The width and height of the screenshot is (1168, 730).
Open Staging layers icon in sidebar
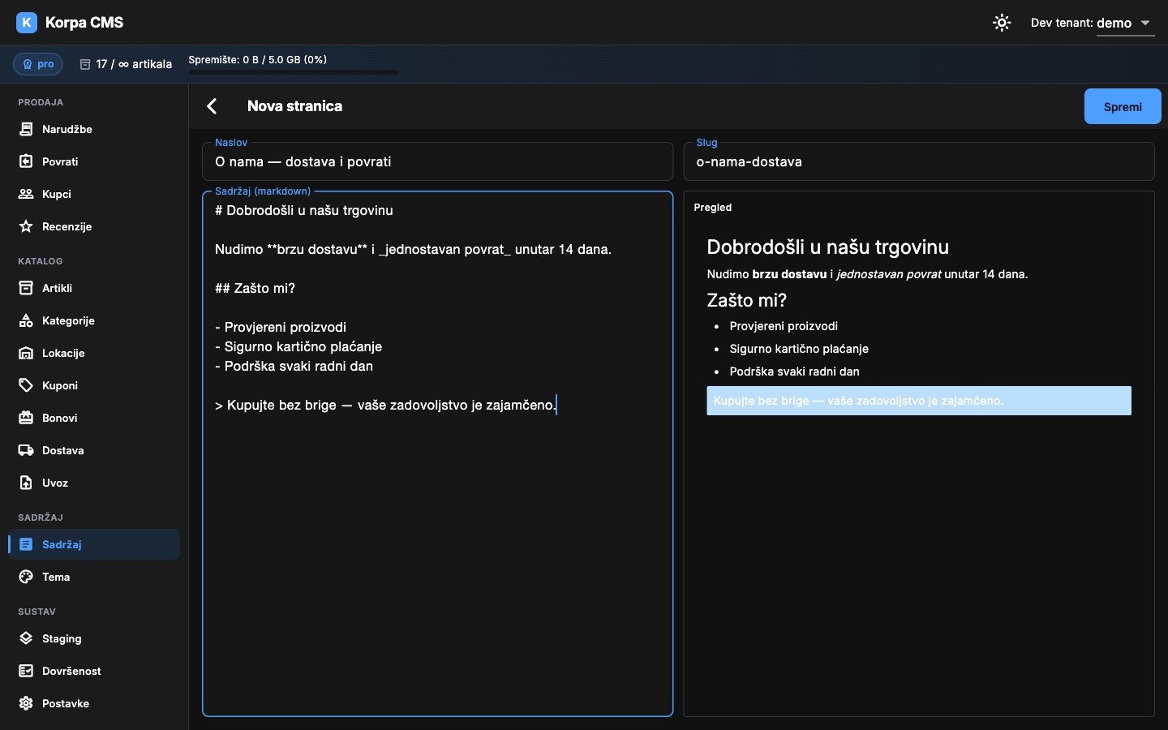(26, 638)
